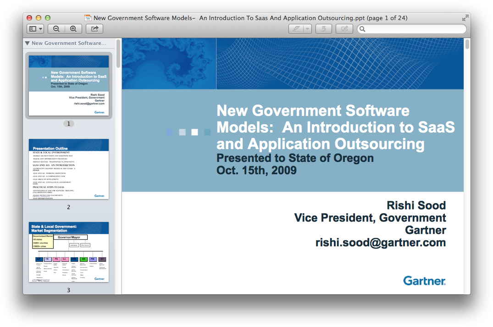Open the Edit markup toolbar icon

tap(344, 28)
